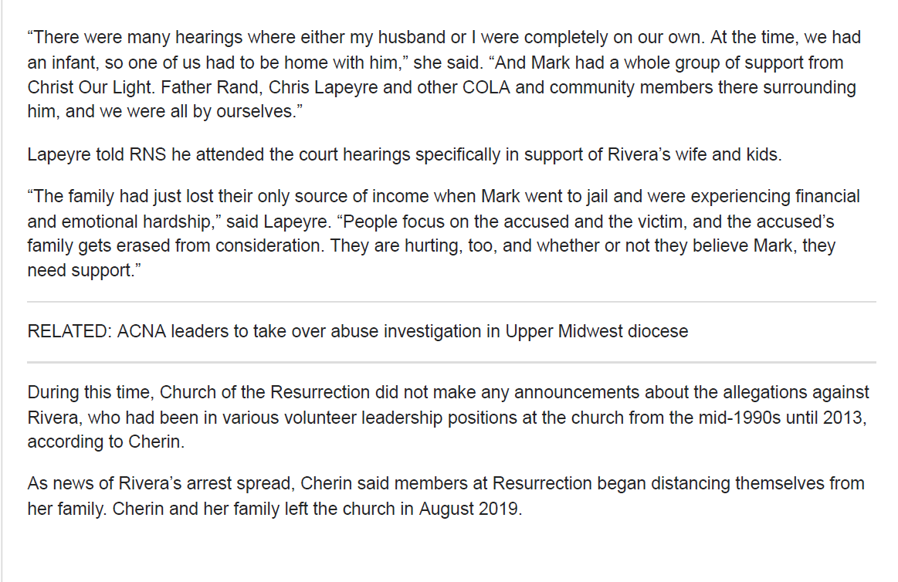The height and width of the screenshot is (582, 898).
Task: Click the text 'according to Cherin.'
Action: pyautogui.click(x=106, y=442)
